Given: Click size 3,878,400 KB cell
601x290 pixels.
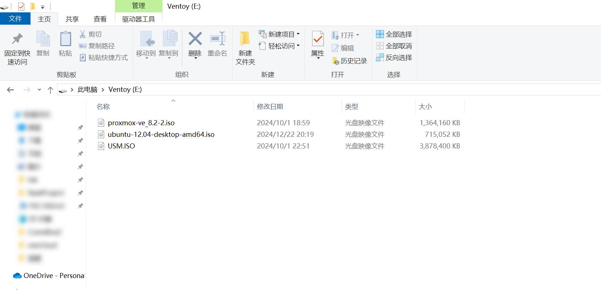Looking at the screenshot, I should [x=440, y=146].
